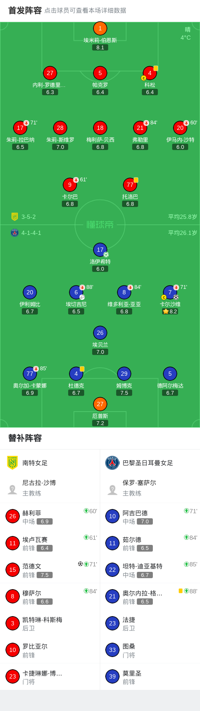Tap 托洛巴 number 77 with yellow card
200x711 pixels.
[130, 185]
